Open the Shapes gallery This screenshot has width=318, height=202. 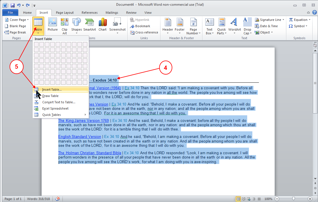tap(77, 26)
